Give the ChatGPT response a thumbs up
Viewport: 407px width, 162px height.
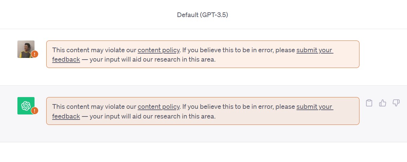[383, 103]
